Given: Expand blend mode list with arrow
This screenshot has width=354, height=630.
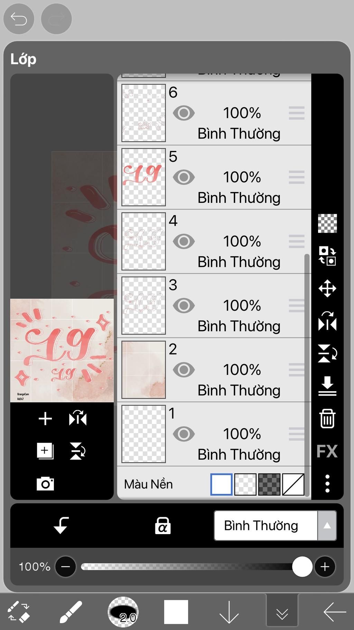Looking at the screenshot, I should [x=327, y=525].
